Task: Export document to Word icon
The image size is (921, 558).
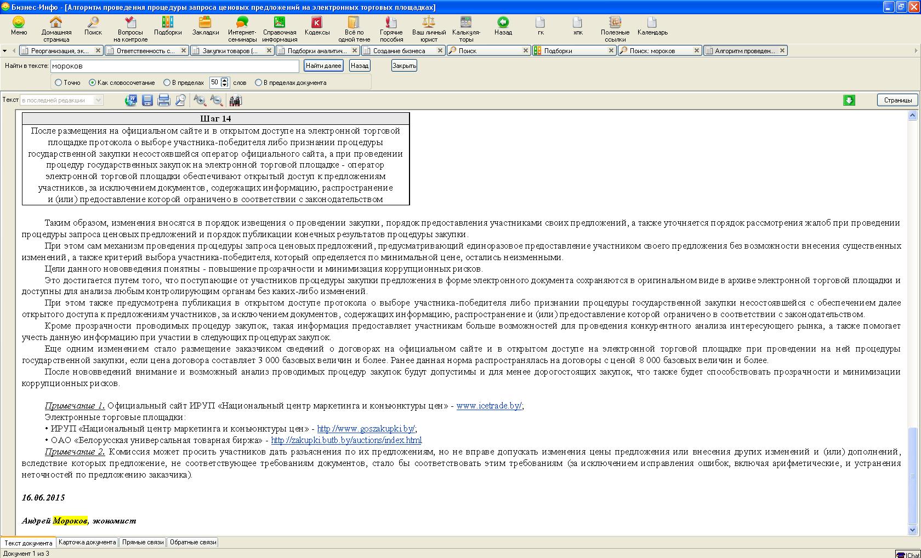Action: coord(130,100)
